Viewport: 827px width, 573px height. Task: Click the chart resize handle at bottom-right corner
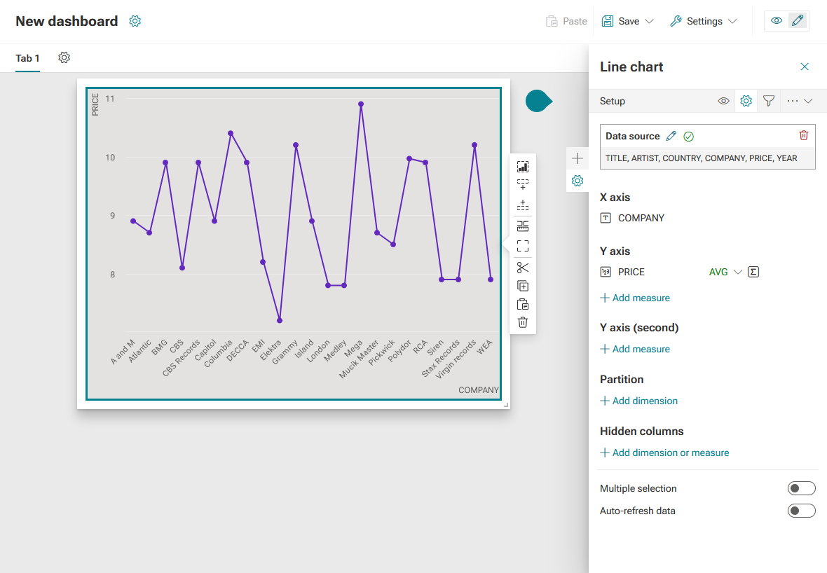506,405
